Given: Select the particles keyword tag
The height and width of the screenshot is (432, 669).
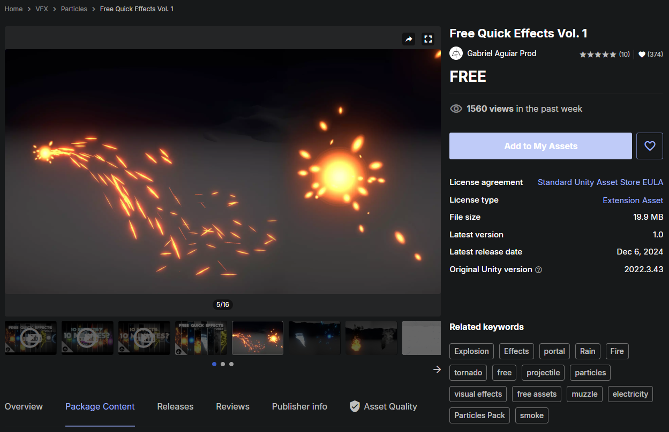Looking at the screenshot, I should (590, 373).
